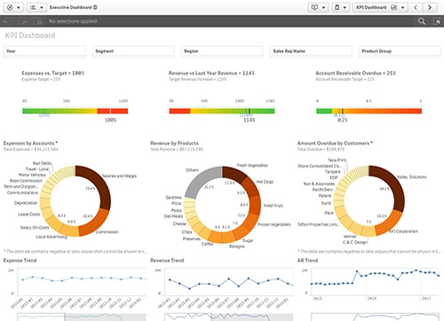Go to next sheet arrow
444x321 pixels.
click(430, 7)
